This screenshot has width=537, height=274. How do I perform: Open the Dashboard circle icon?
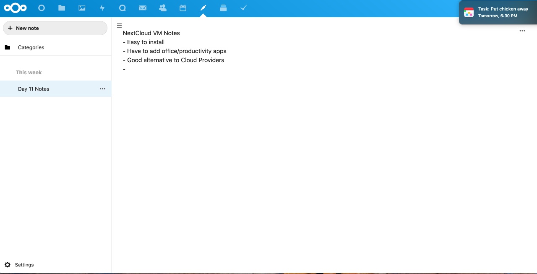[42, 8]
